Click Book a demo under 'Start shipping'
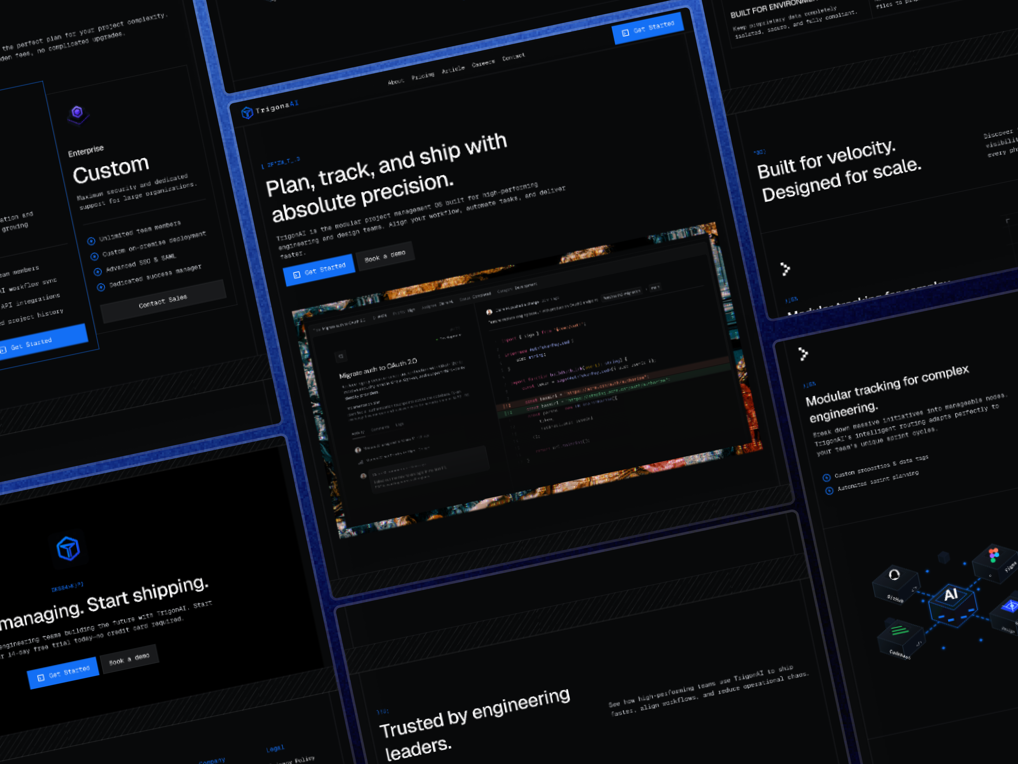1018x764 pixels. (129, 659)
